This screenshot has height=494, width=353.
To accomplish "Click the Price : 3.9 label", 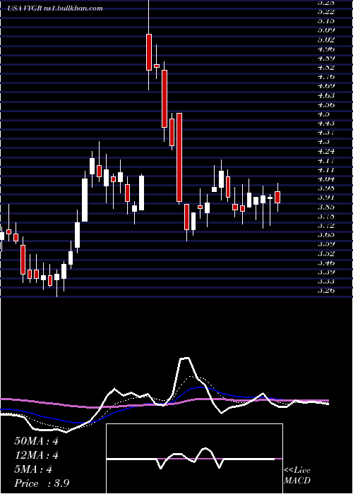I will click(x=42, y=483).
